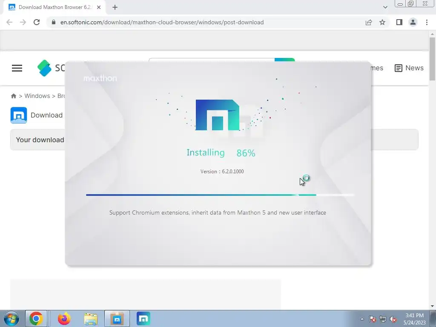
Task: Click the installer progress bar
Action: tap(220, 195)
